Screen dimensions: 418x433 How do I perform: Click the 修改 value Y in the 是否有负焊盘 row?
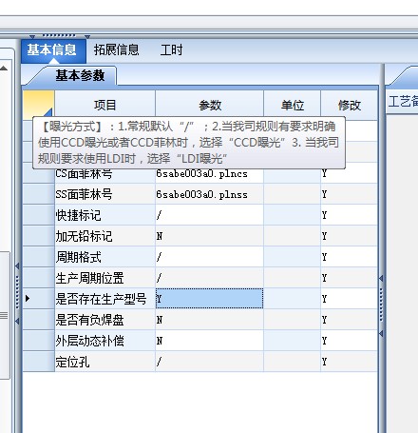[x=324, y=320]
